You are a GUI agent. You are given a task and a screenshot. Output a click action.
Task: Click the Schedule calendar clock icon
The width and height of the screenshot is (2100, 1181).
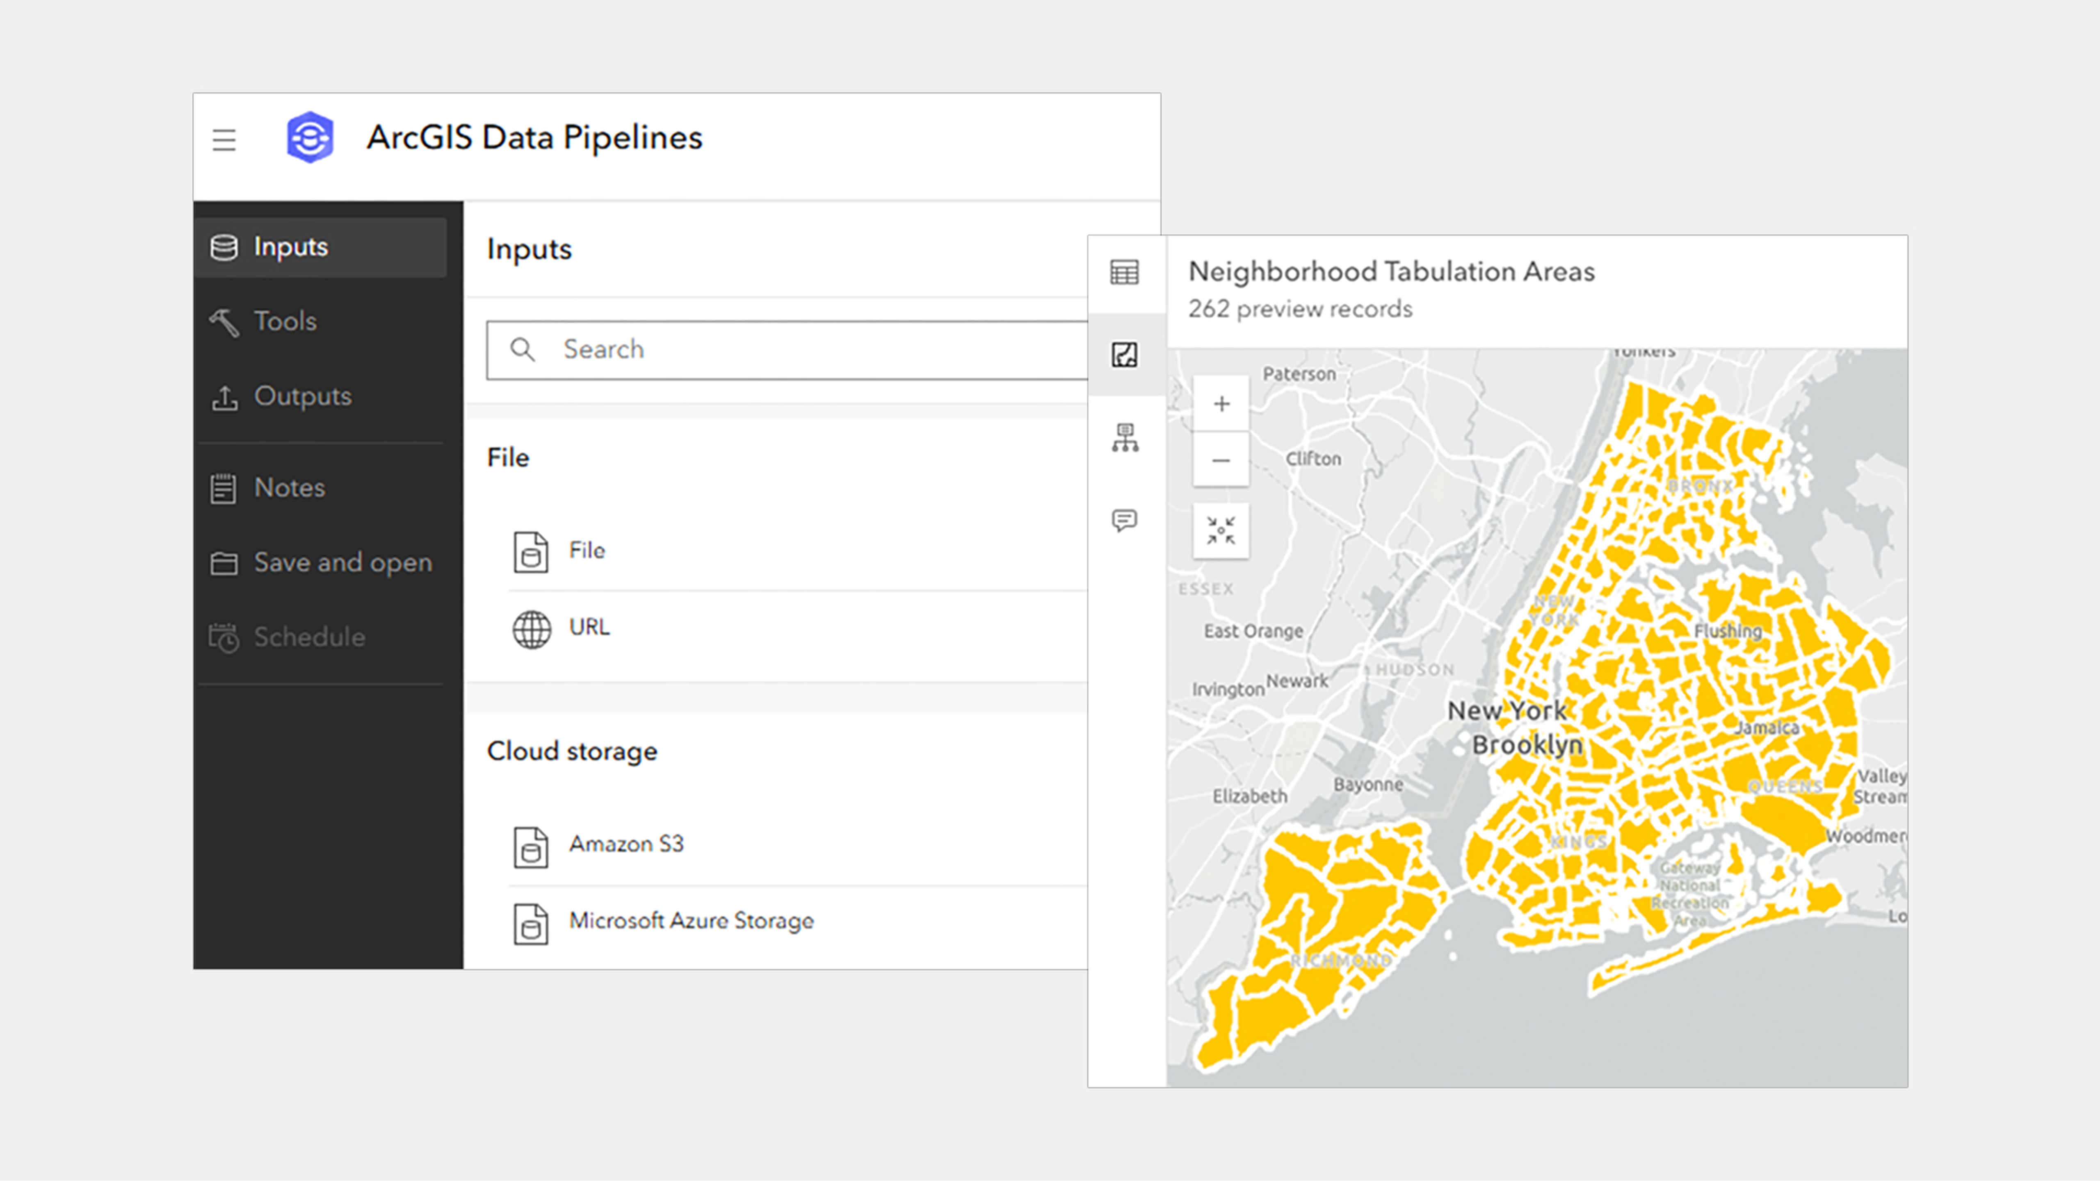pyautogui.click(x=224, y=638)
